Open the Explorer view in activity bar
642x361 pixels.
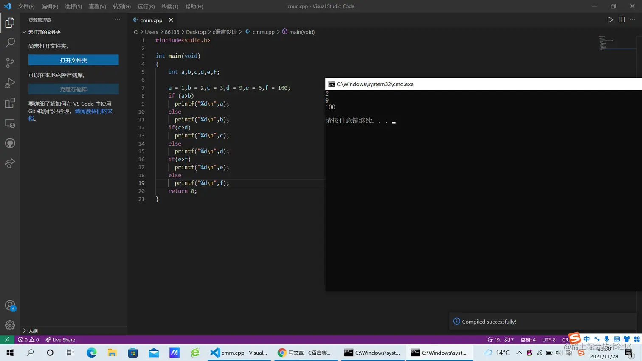10,22
